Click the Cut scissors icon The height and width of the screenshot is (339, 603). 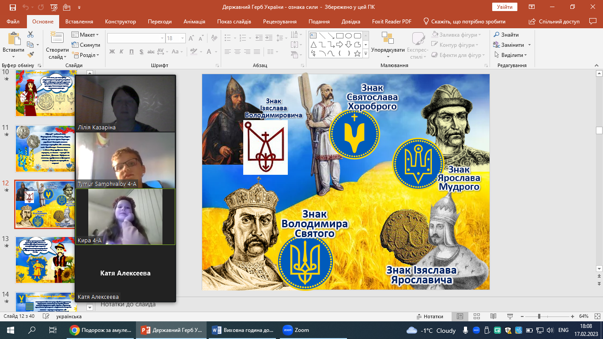[x=30, y=34]
